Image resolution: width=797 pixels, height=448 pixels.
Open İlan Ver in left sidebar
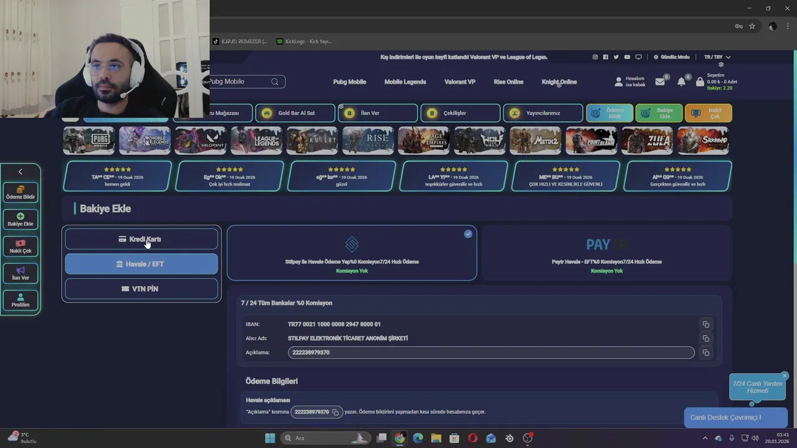pos(21,273)
